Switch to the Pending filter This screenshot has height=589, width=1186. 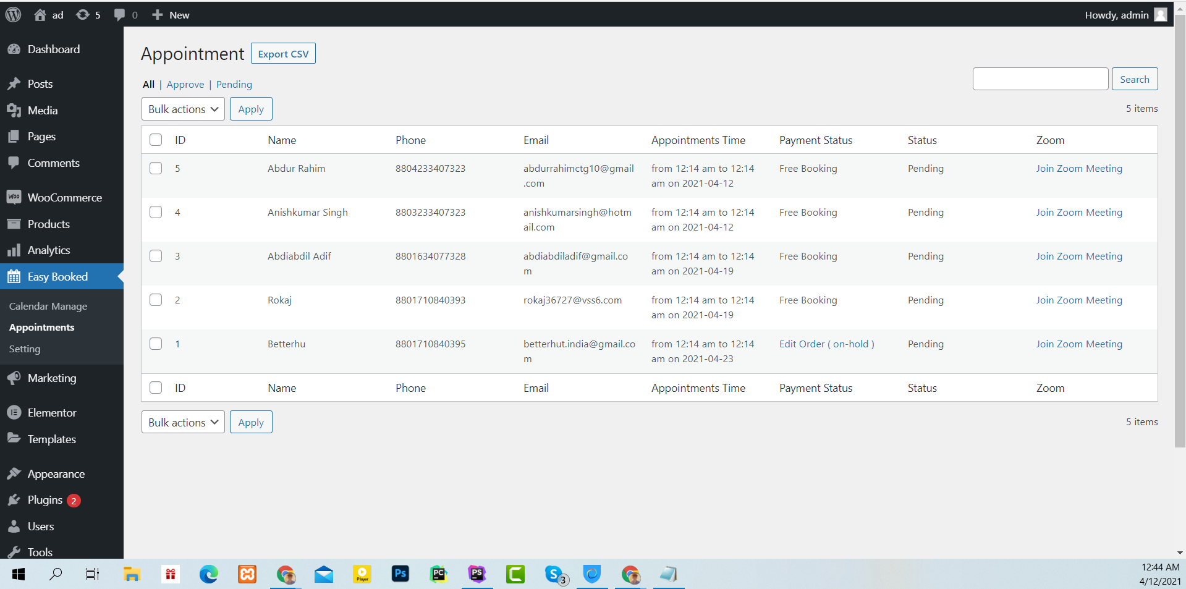[x=234, y=84]
